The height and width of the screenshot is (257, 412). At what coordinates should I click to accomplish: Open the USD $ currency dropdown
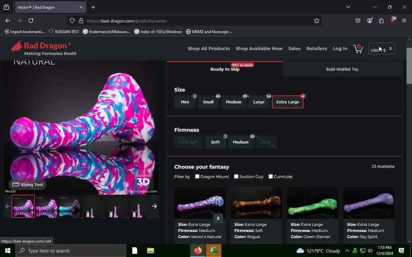pos(382,49)
